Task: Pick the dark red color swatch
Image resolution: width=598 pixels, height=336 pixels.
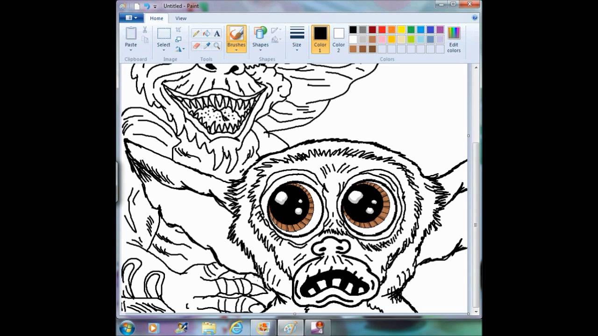Action: 372,30
